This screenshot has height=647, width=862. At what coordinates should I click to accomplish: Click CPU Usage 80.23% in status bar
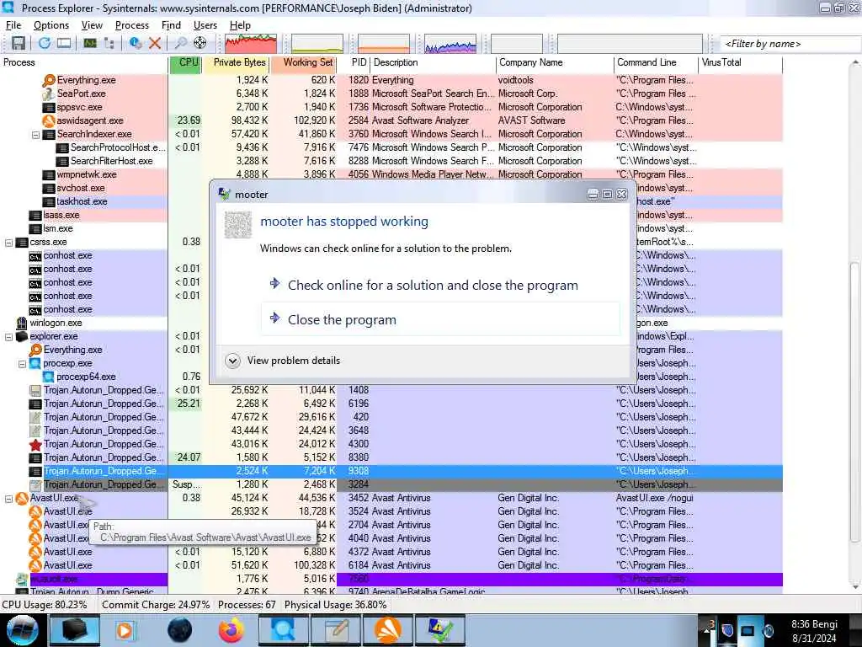click(x=45, y=605)
